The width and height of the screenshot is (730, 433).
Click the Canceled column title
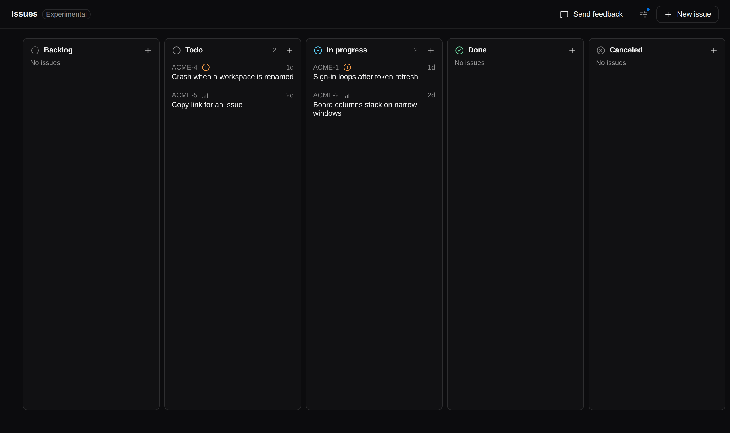click(x=626, y=50)
